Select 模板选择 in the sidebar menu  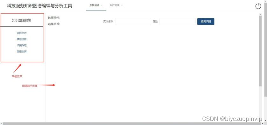pyautogui.click(x=22, y=39)
